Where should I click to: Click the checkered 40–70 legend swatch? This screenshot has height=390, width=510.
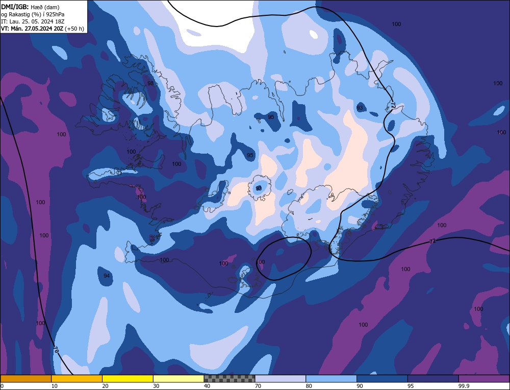point(229,379)
